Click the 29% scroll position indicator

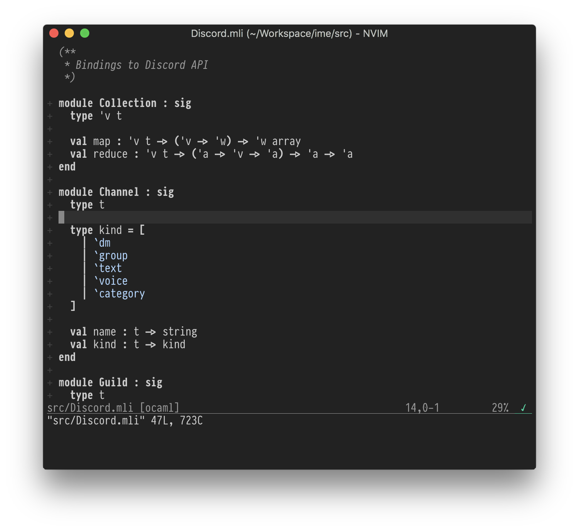[x=499, y=407]
